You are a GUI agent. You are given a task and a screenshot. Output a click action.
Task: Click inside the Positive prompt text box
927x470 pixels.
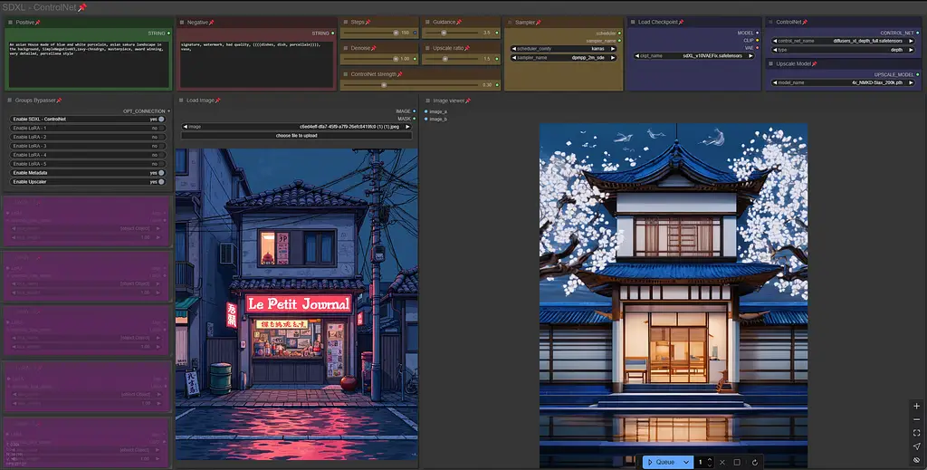pos(86,63)
